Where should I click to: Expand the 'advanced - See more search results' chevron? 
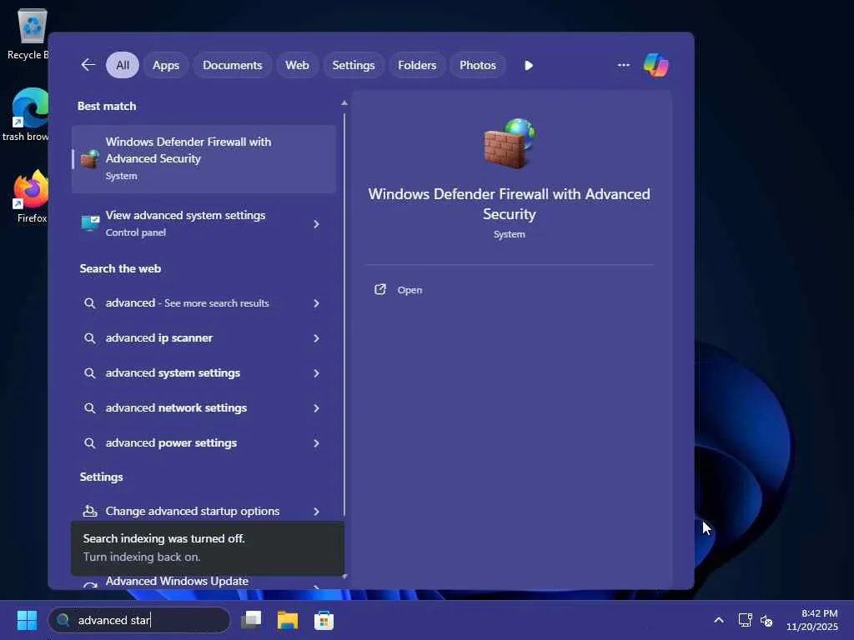tap(316, 303)
